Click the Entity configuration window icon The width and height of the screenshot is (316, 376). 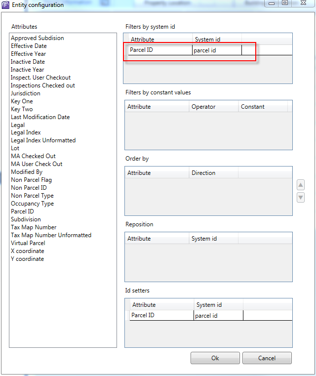[x=5, y=5]
